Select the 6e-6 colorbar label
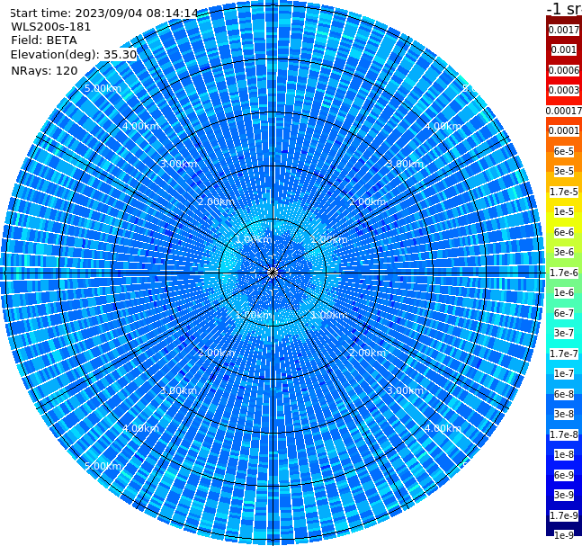 pyautogui.click(x=564, y=232)
